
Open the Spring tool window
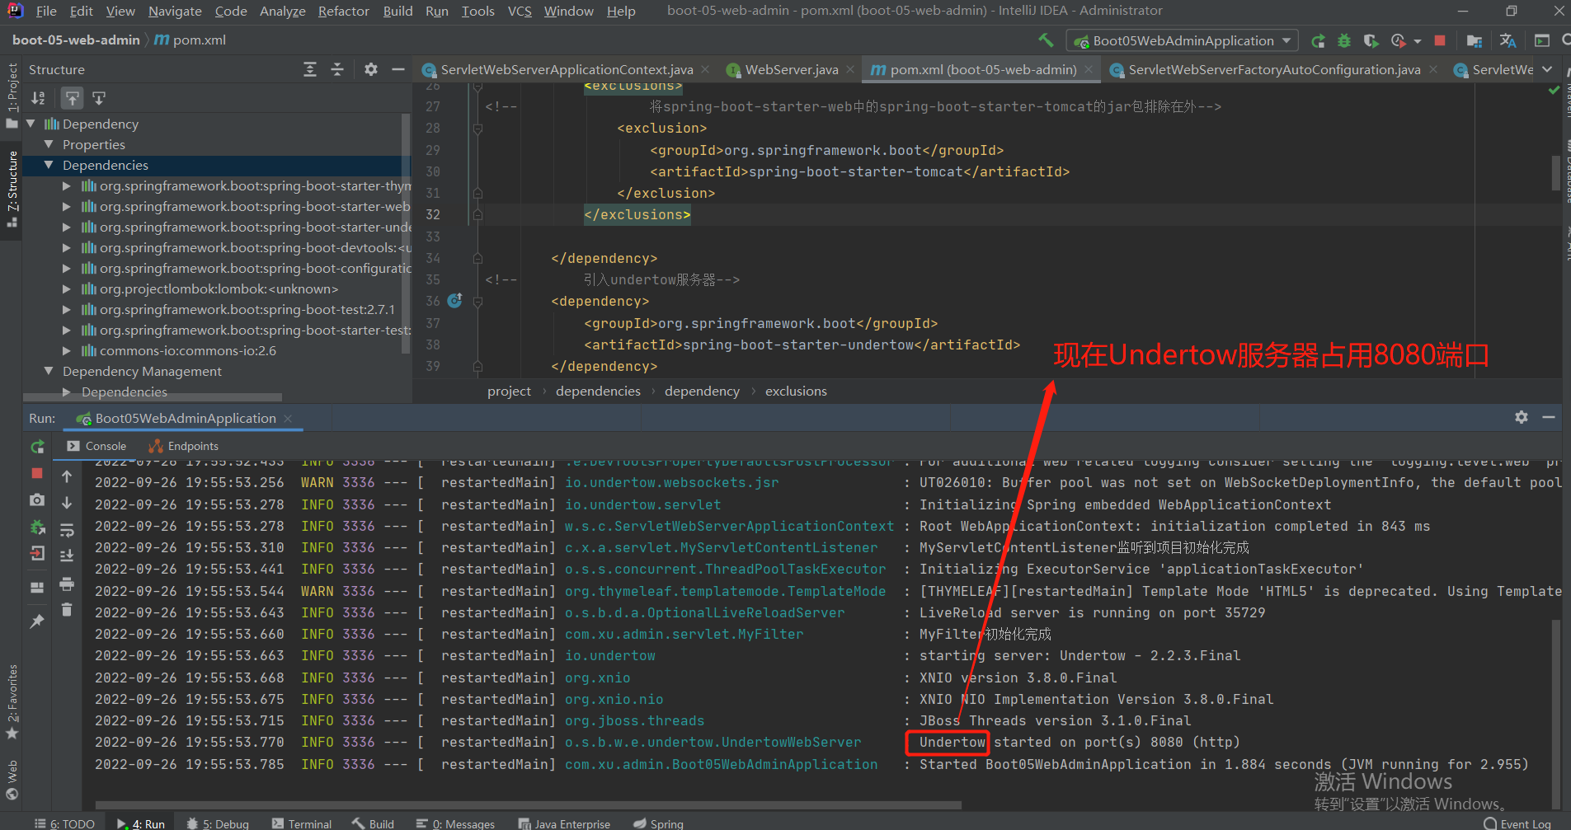(x=658, y=823)
